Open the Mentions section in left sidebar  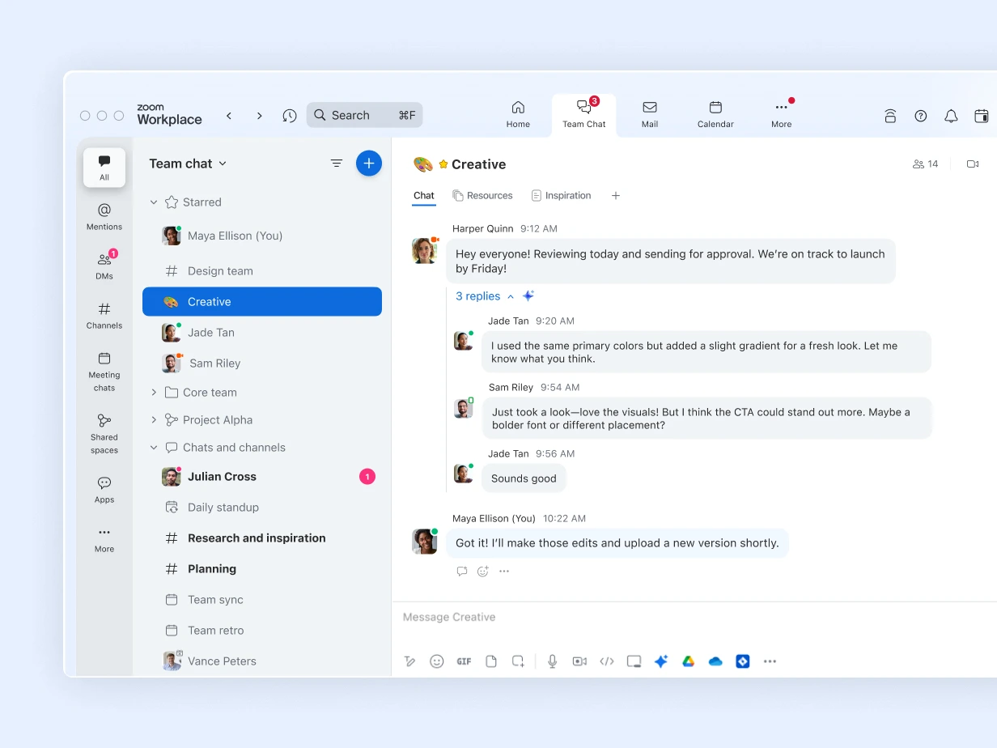[104, 216]
